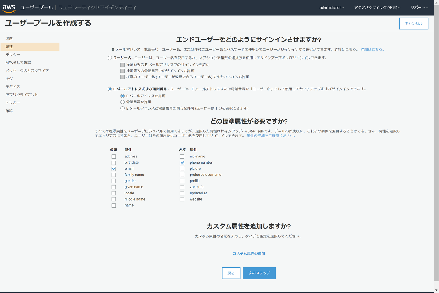
Task: Expand the アジアパシフィック (東京) region menu
Action: click(377, 8)
